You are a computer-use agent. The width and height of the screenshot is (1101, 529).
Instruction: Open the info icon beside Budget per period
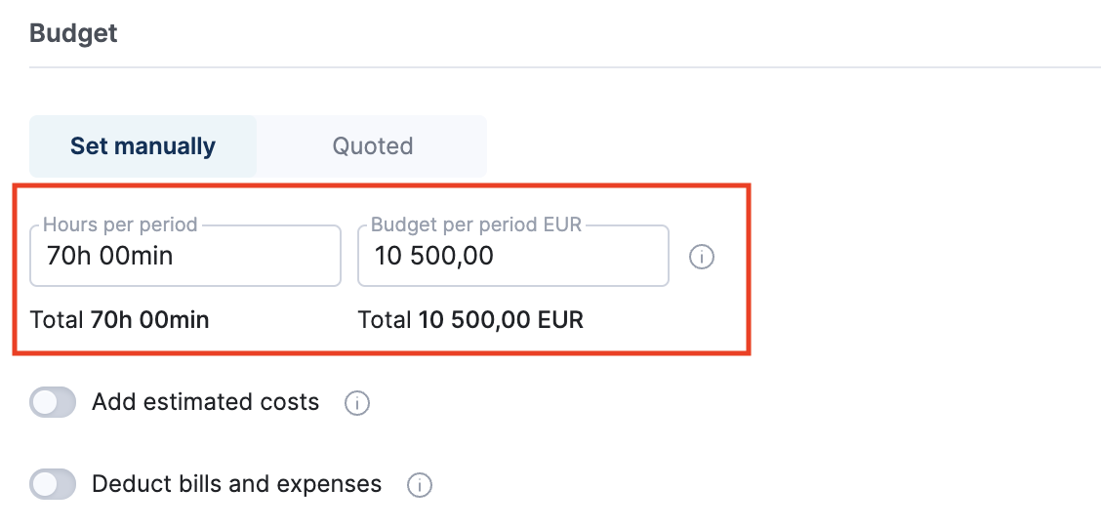click(702, 258)
